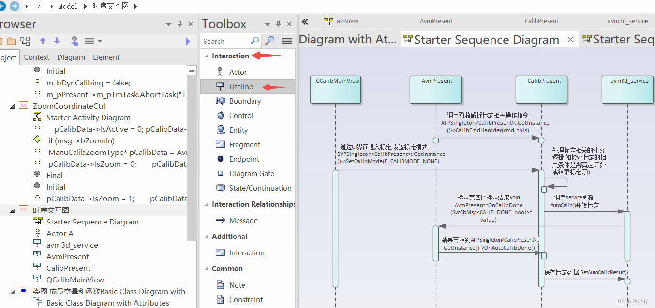The height and width of the screenshot is (308, 655).
Task: Move selected element down with down arrow
Action: [x=57, y=41]
